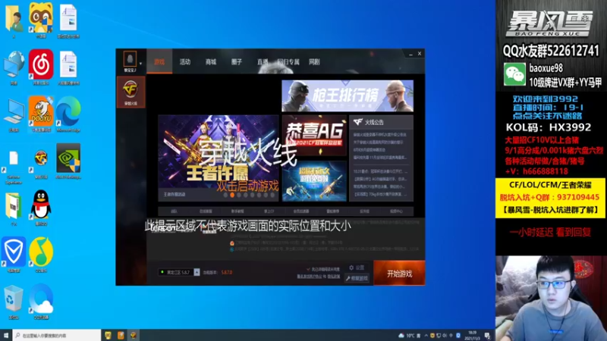The width and height of the screenshot is (607, 341).
Task: Select the CrossFire game icon in launcher sidebar
Action: click(131, 92)
